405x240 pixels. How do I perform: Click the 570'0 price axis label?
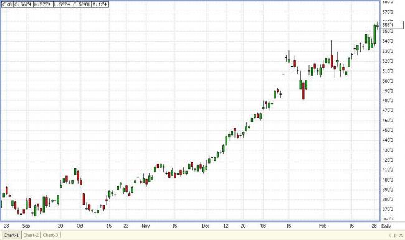click(x=388, y=12)
